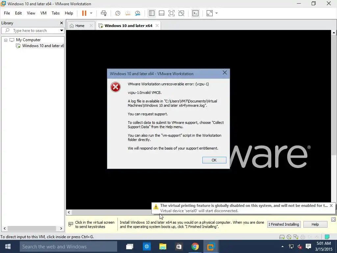Open the library search filter dropdown

pos(62,31)
